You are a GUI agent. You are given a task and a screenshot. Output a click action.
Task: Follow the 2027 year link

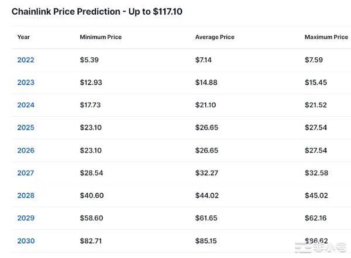[x=26, y=173]
